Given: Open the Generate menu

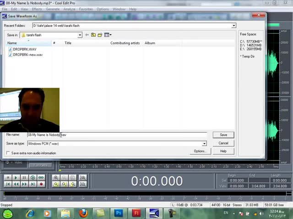Looking at the screenshot, I should pyautogui.click(x=53, y=9).
